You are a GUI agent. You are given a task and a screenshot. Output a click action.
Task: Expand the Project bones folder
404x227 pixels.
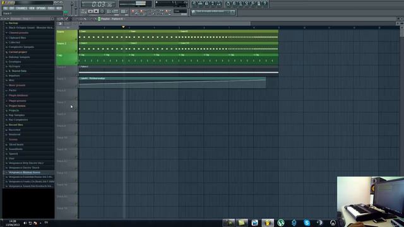[17, 106]
